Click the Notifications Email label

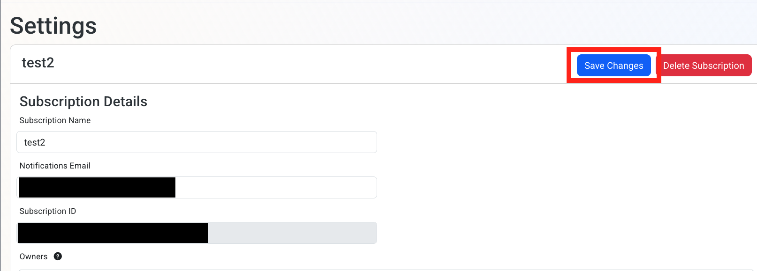click(55, 165)
